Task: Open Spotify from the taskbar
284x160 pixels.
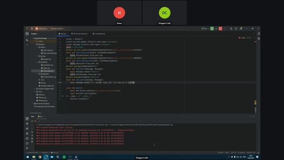Action: (x=64, y=157)
